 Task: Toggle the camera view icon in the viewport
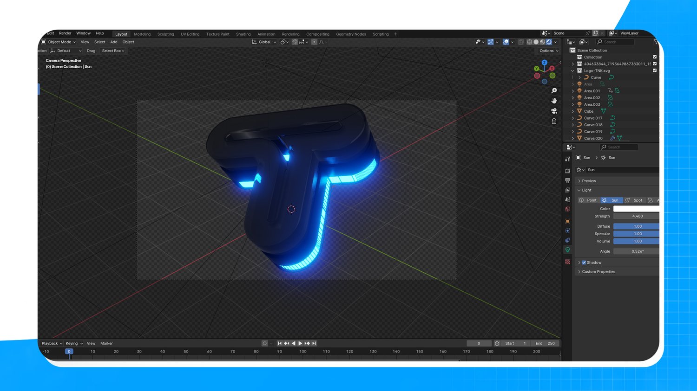click(x=554, y=111)
